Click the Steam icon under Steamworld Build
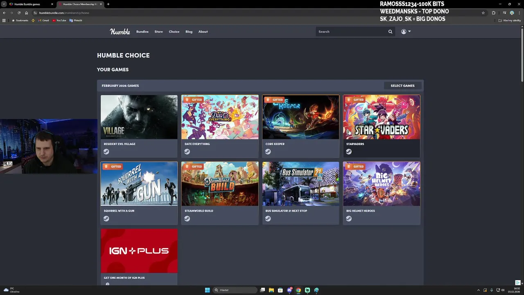Screen dimensions: 524x295 click(x=187, y=218)
